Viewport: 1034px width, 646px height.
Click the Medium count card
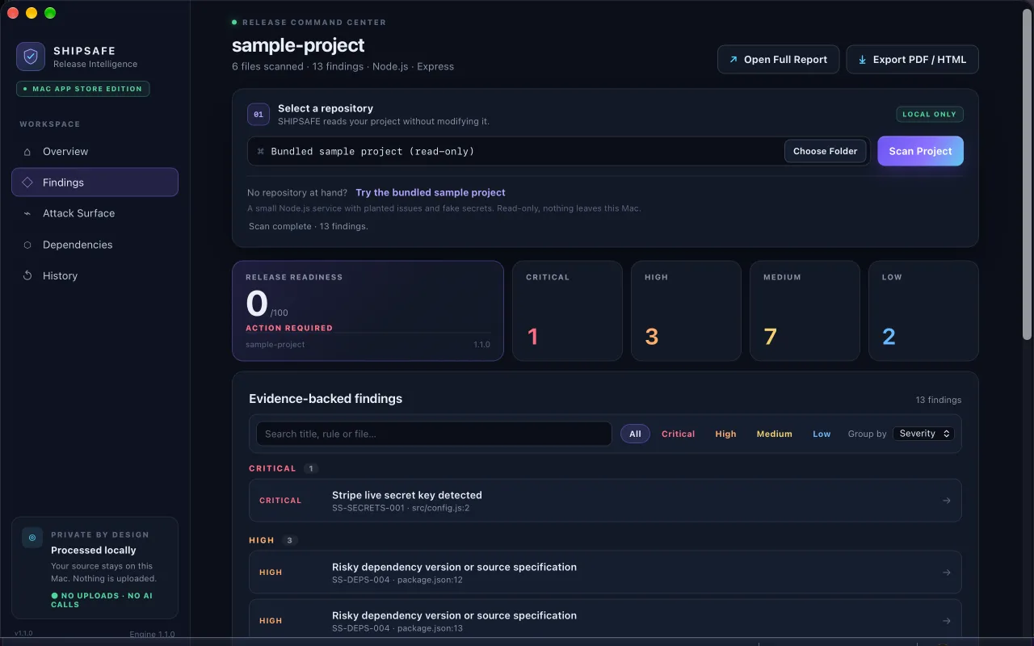tap(805, 310)
